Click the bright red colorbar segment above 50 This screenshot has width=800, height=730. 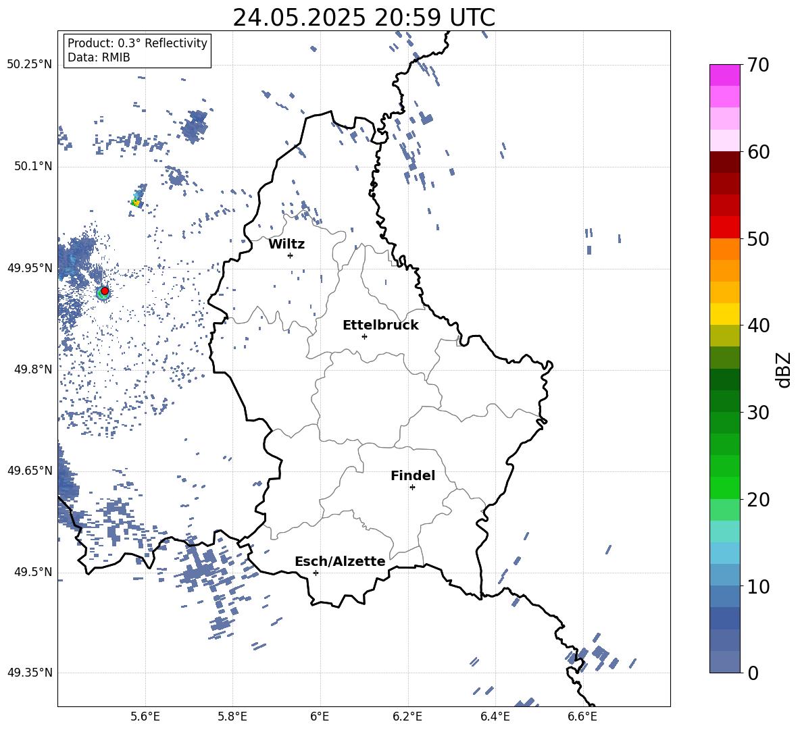click(724, 228)
